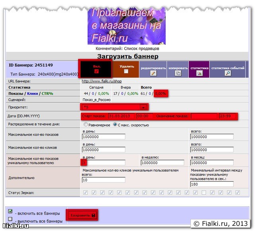This screenshot has height=231, width=255.
Task: Click the копировать copy icon
Action: tap(178, 73)
